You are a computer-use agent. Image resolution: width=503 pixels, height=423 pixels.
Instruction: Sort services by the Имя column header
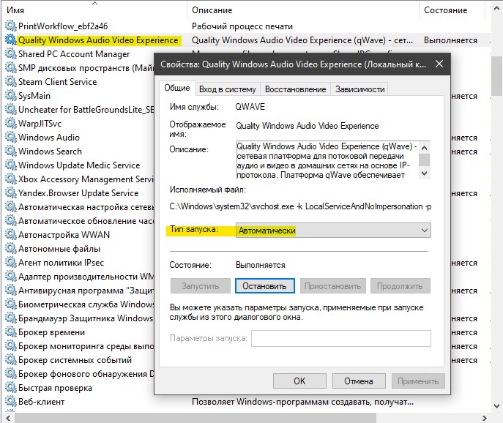[x=15, y=10]
